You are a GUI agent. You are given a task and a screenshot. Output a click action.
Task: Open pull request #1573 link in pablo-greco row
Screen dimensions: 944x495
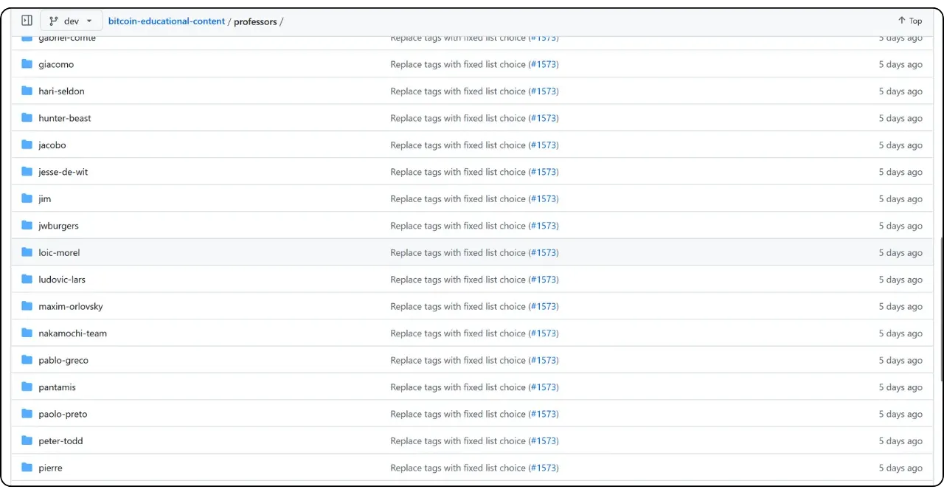[544, 360]
